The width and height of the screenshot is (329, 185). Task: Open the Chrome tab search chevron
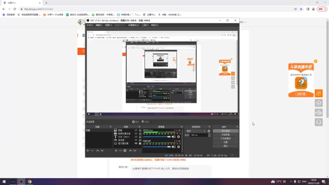301,3
